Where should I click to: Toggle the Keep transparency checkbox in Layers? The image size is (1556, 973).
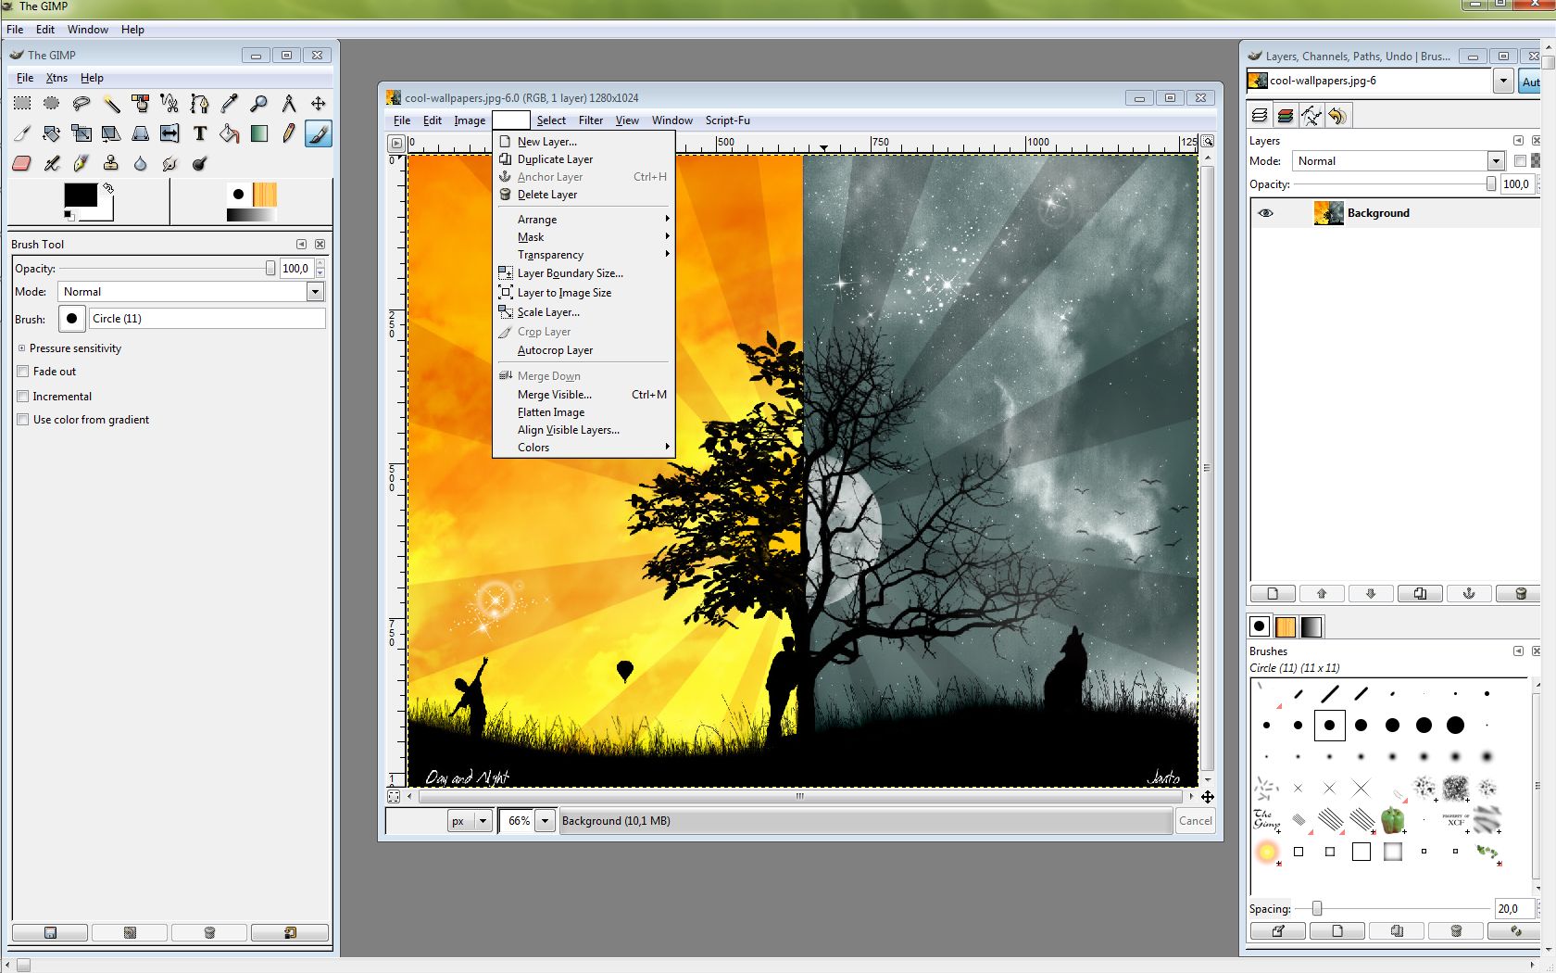[x=1520, y=160]
